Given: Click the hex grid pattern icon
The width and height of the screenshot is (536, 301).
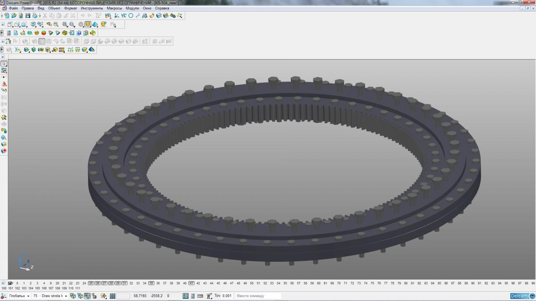Looking at the screenshot, I should (x=61, y=49).
